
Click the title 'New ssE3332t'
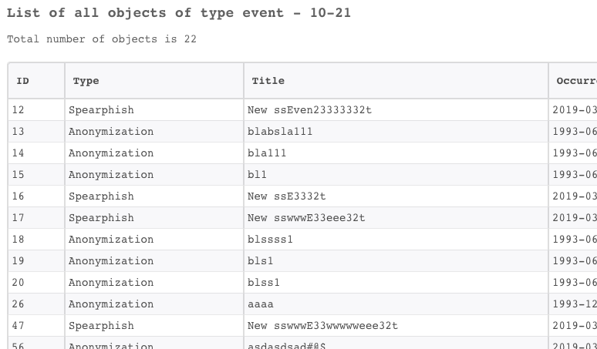287,196
